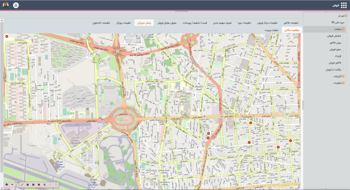Click the red map marker near top-left corner
Screen dimensions: 350x190
(x=7, y=36)
